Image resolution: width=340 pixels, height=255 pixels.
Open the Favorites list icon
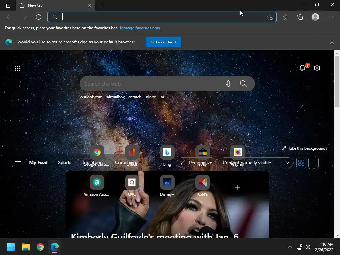(x=286, y=17)
